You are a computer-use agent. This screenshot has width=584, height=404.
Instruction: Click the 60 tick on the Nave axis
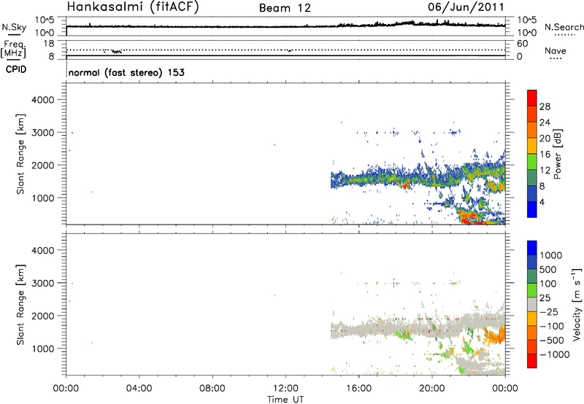tap(522, 44)
